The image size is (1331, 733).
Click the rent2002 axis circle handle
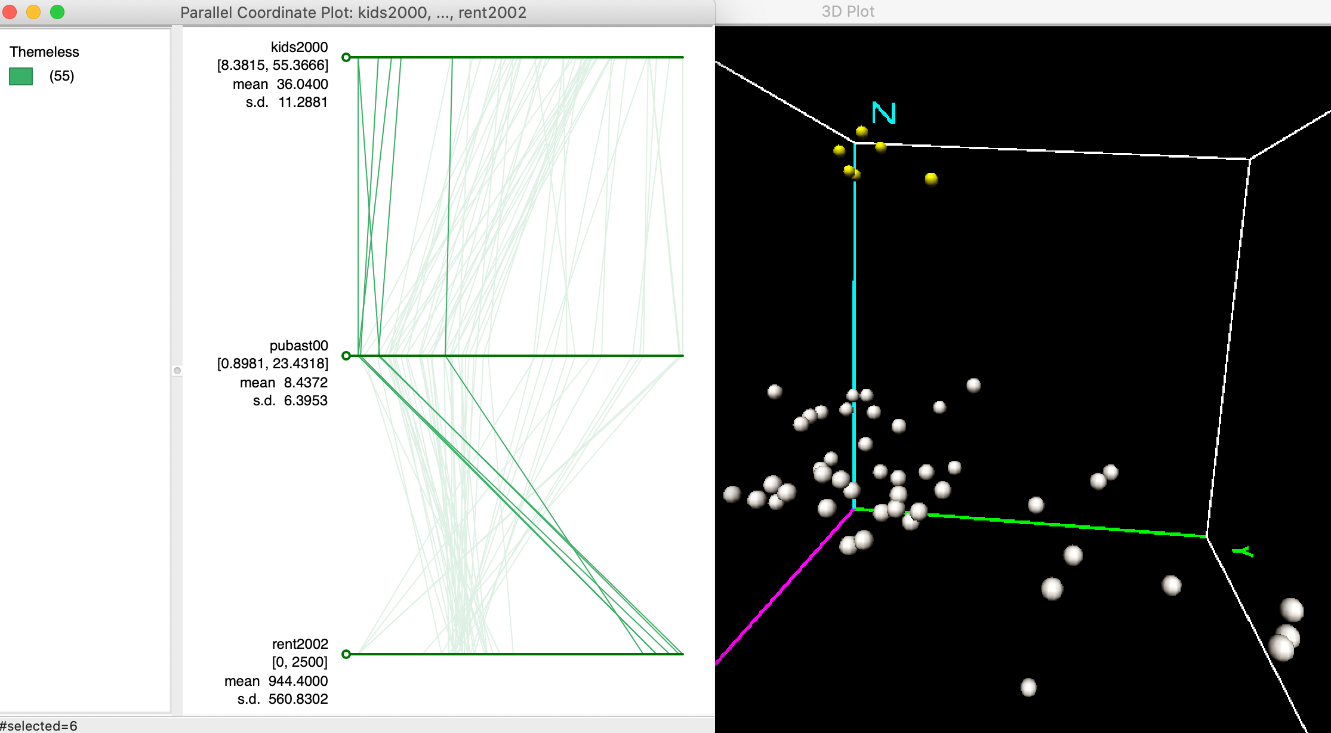346,654
